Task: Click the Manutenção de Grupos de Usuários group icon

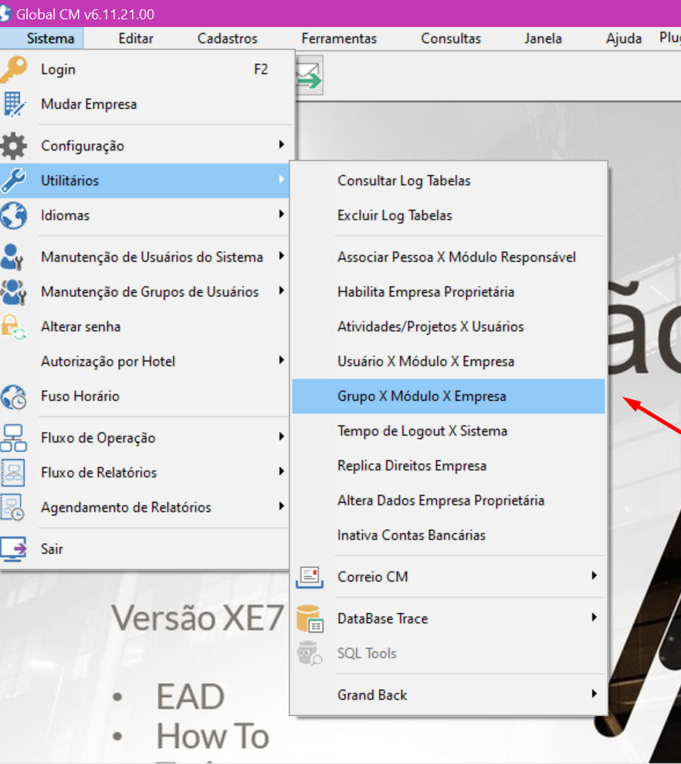Action: pyautogui.click(x=14, y=292)
